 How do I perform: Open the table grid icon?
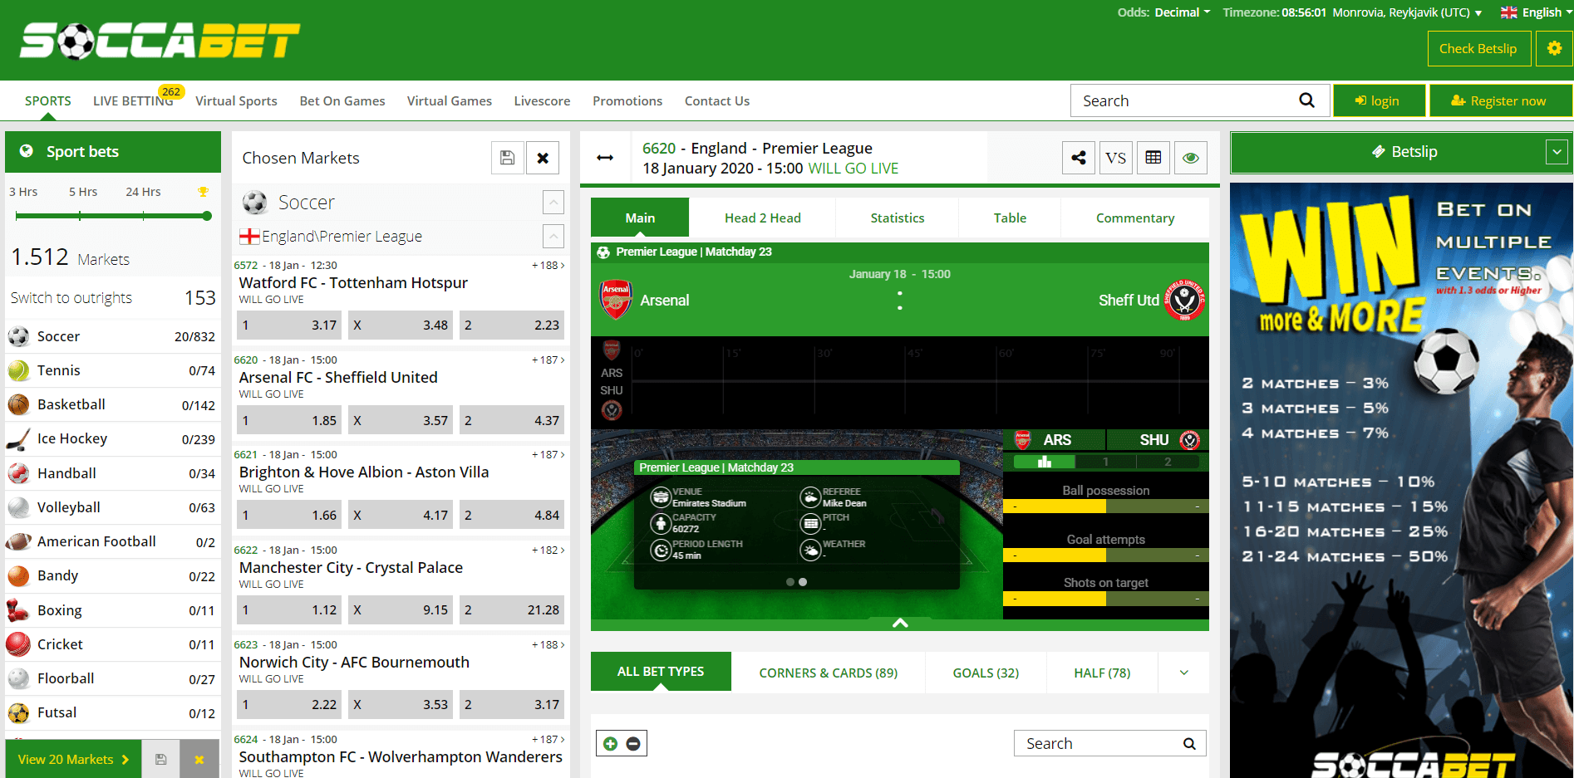1153,158
